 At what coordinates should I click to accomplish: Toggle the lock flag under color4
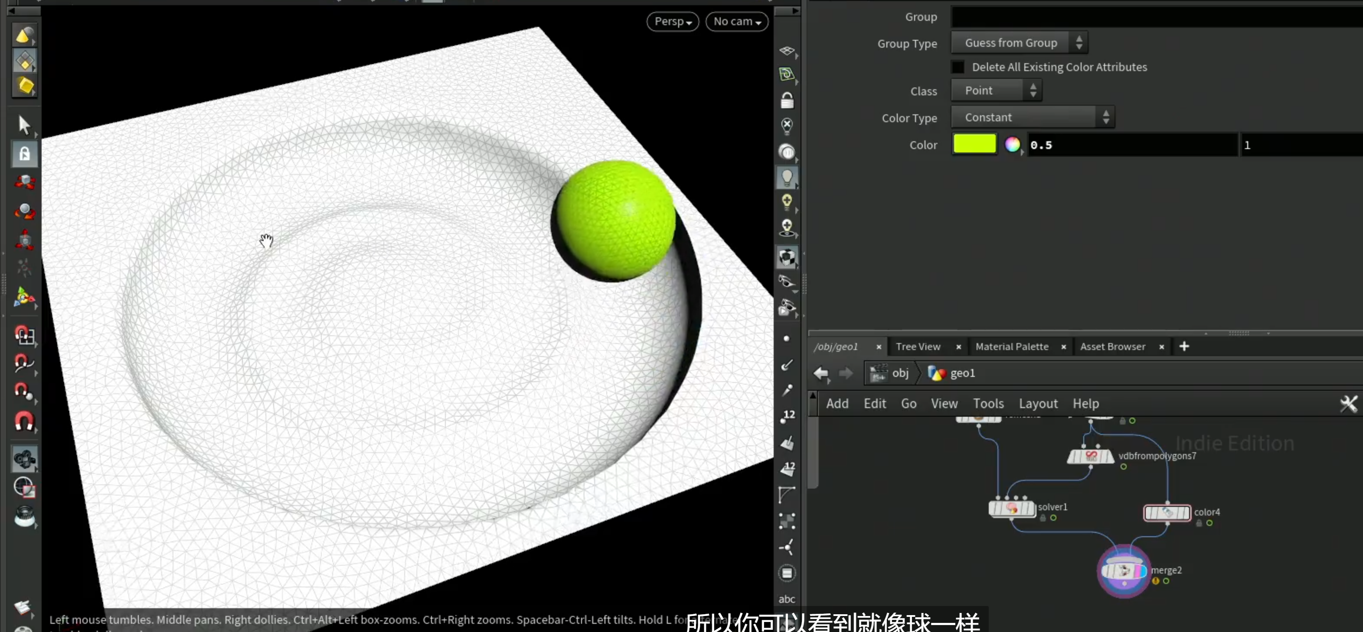click(1199, 524)
